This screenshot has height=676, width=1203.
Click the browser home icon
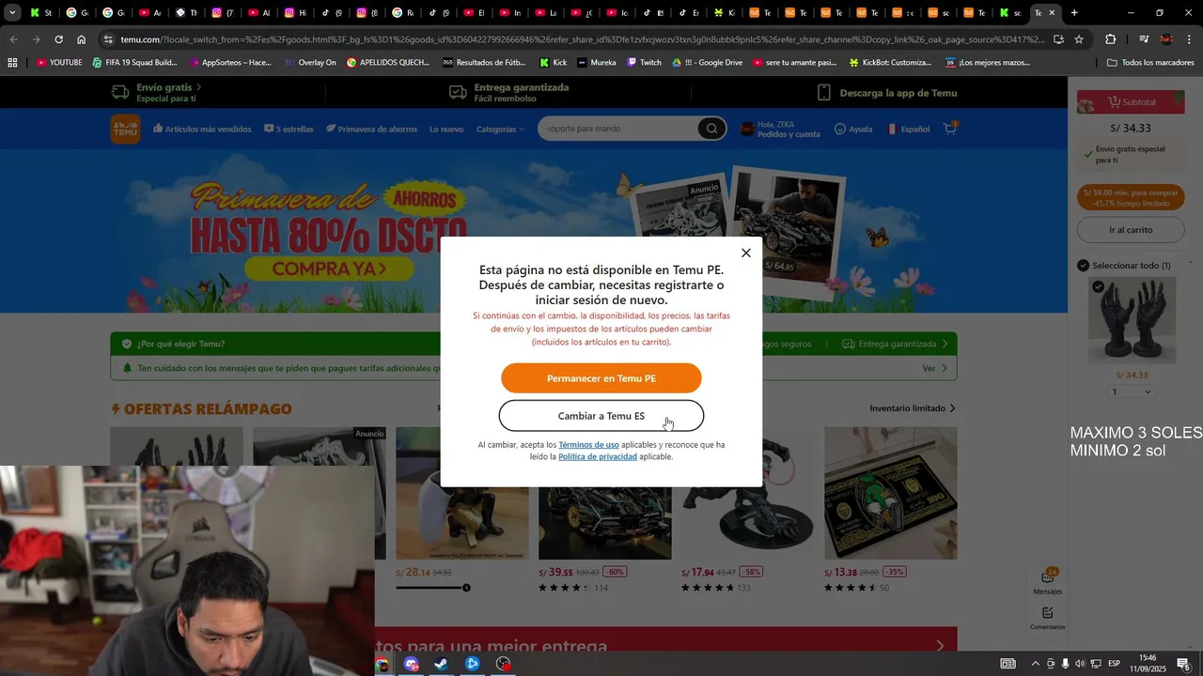tap(82, 39)
